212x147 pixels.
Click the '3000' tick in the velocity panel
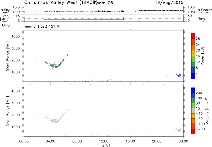16,103
